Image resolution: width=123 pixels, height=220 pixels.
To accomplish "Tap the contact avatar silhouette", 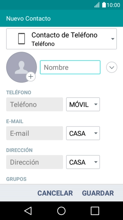I will 21,67.
